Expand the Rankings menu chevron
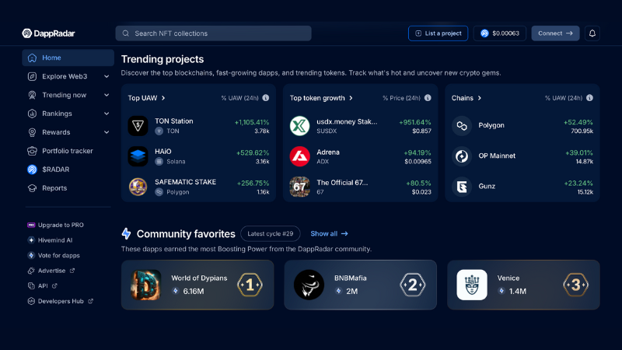Screen dimensions: 622x350 107,114
